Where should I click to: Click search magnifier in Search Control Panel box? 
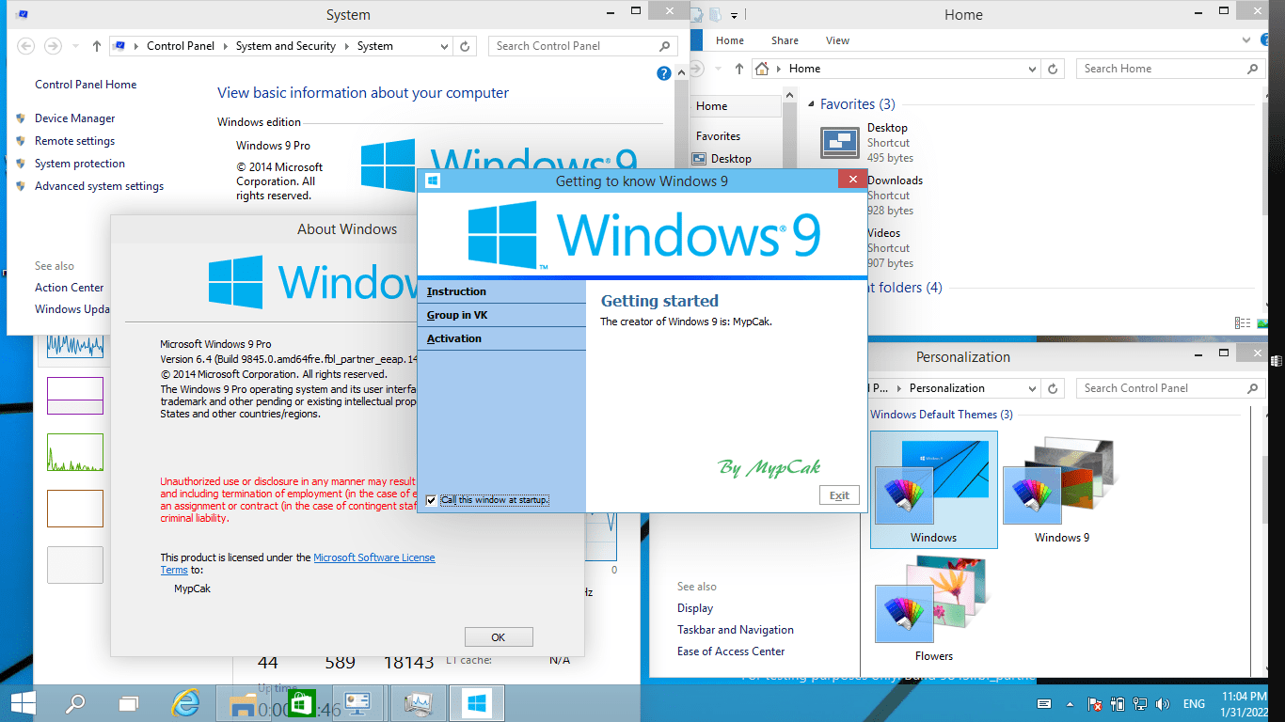click(665, 46)
